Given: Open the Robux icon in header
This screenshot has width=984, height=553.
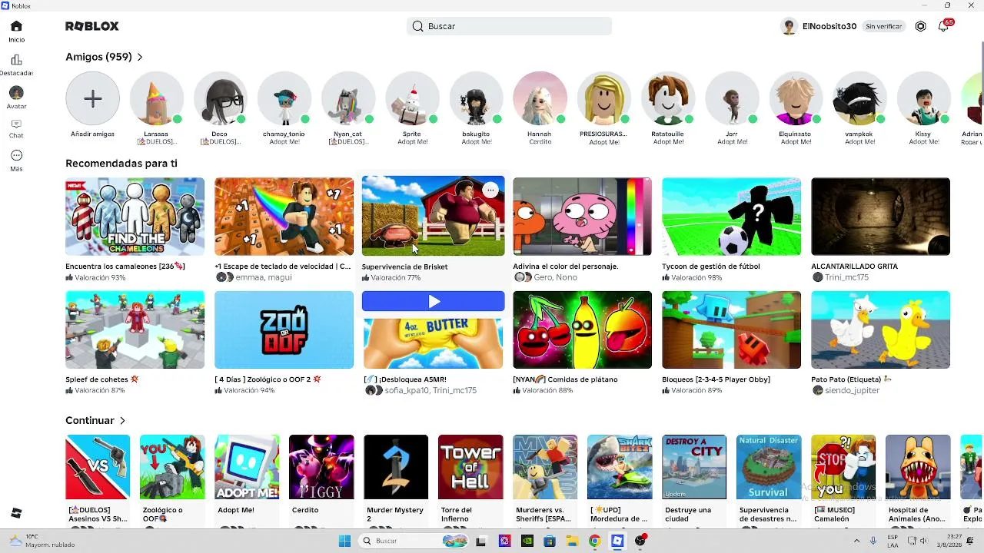Looking at the screenshot, I should pos(920,26).
